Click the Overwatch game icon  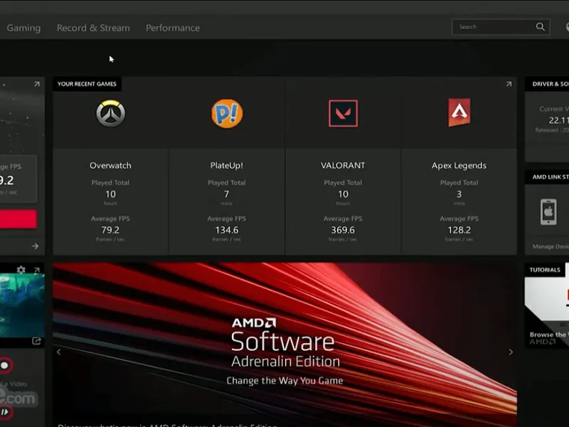tap(111, 114)
